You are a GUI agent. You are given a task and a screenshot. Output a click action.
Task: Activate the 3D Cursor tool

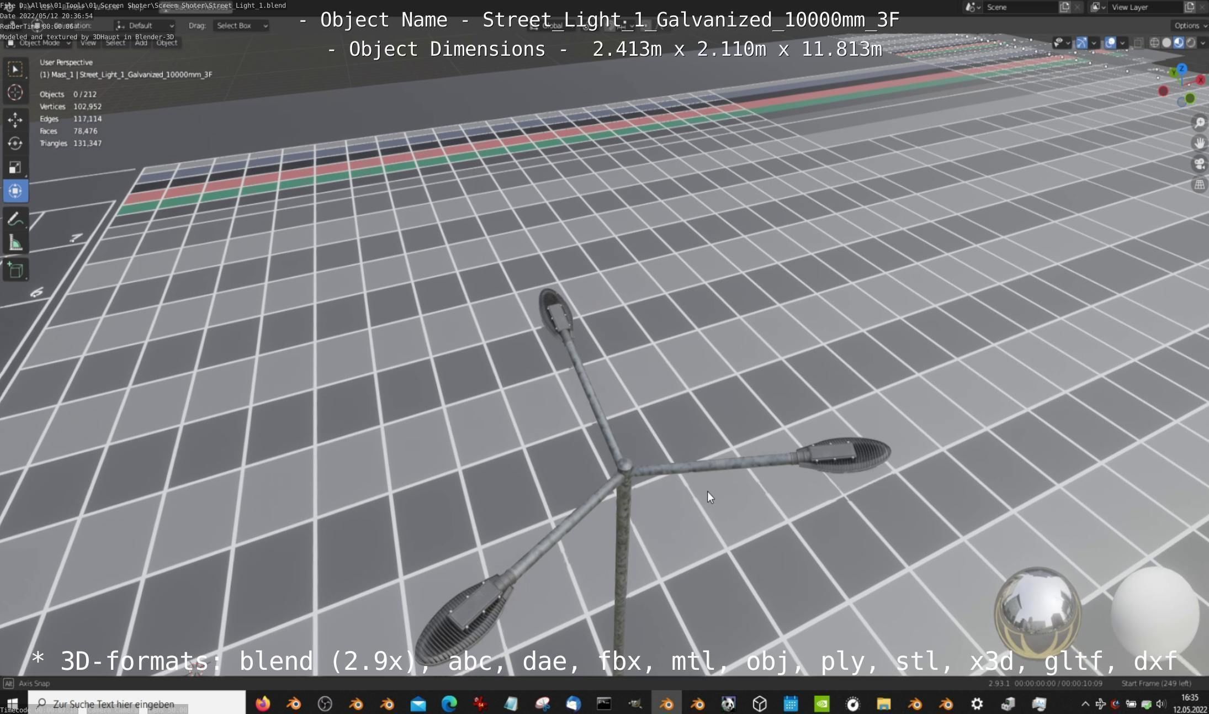pos(15,93)
